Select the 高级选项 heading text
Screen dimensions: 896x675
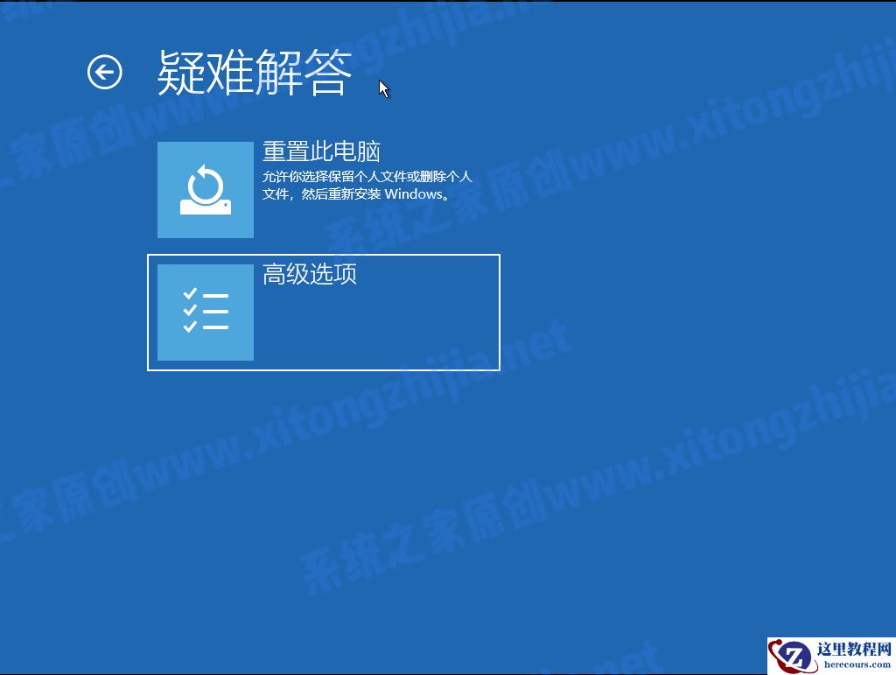pyautogui.click(x=311, y=273)
